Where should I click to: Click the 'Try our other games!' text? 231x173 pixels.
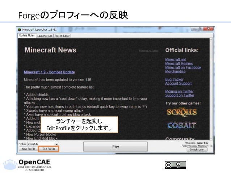183,103
